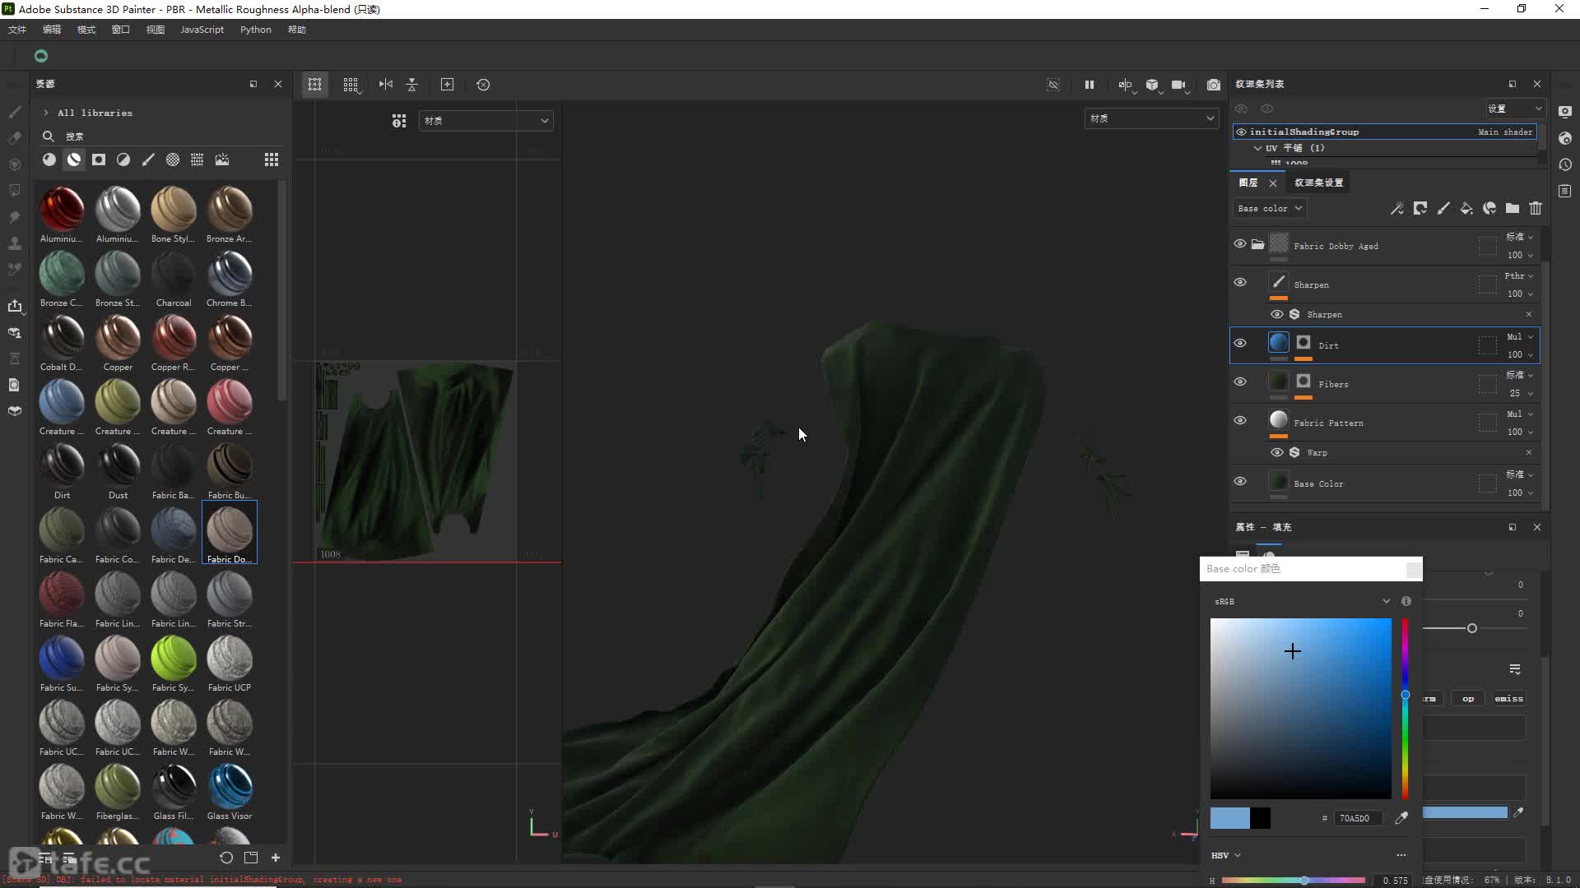Click the 3D cube view mode icon

coord(1152,85)
